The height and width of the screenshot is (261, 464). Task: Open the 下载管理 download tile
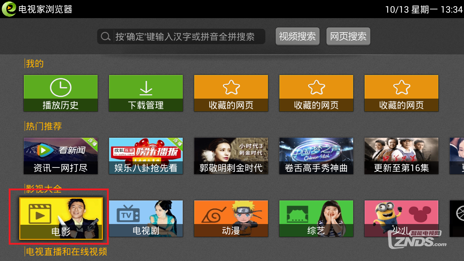pos(146,93)
